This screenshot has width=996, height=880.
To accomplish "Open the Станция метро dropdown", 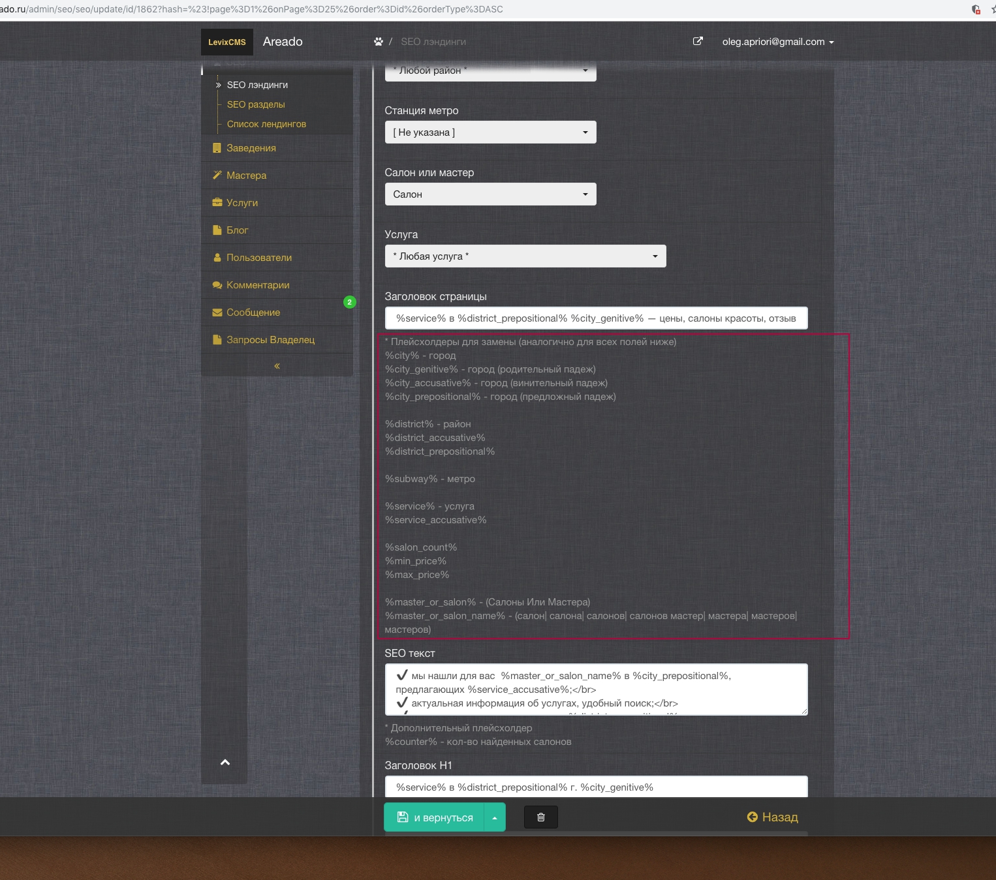I will tap(490, 132).
